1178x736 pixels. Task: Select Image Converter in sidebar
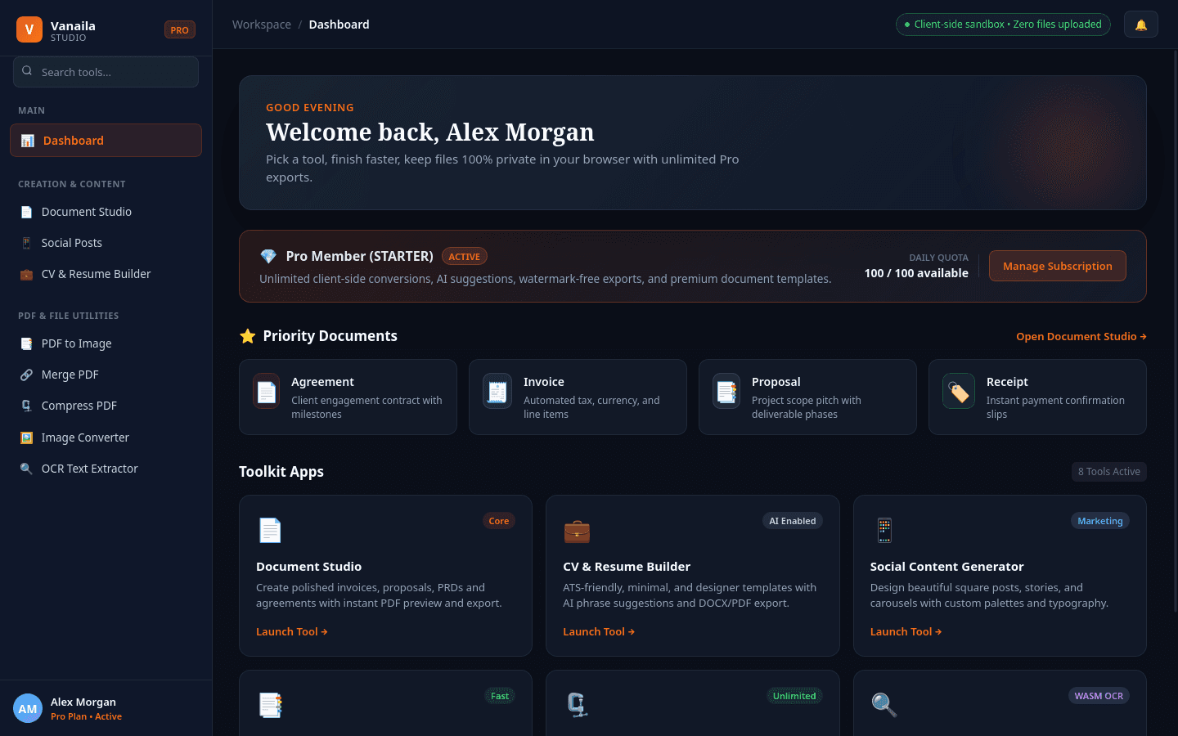tap(106, 438)
